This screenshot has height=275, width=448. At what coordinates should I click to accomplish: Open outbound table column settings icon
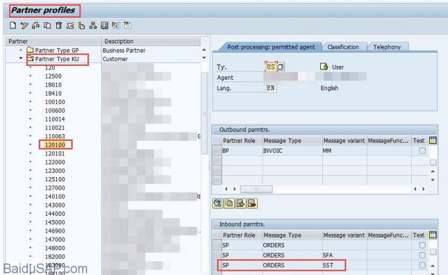point(433,141)
